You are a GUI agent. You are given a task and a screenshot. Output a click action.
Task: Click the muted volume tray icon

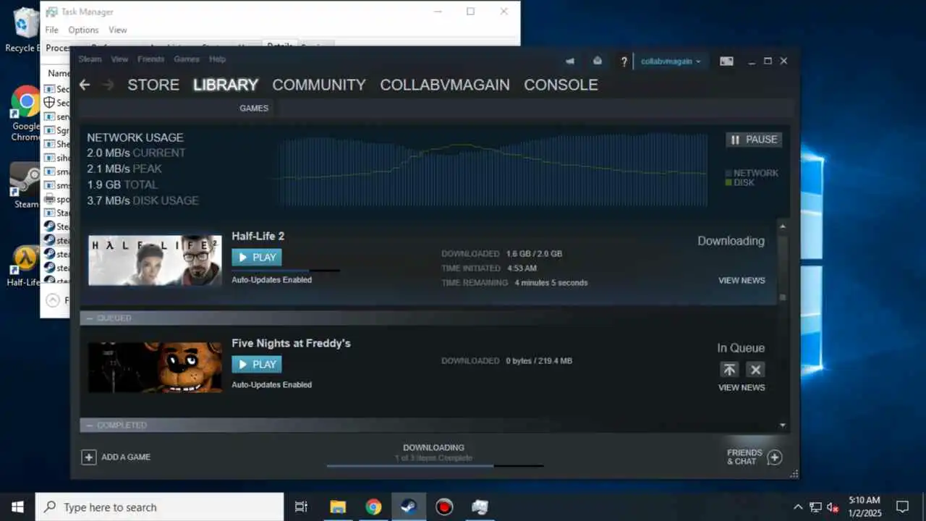[x=833, y=507]
